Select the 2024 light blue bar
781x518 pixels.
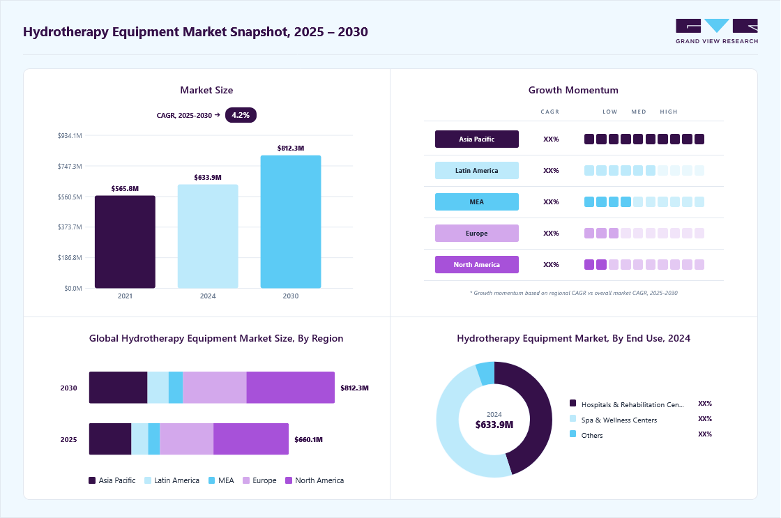click(x=208, y=236)
